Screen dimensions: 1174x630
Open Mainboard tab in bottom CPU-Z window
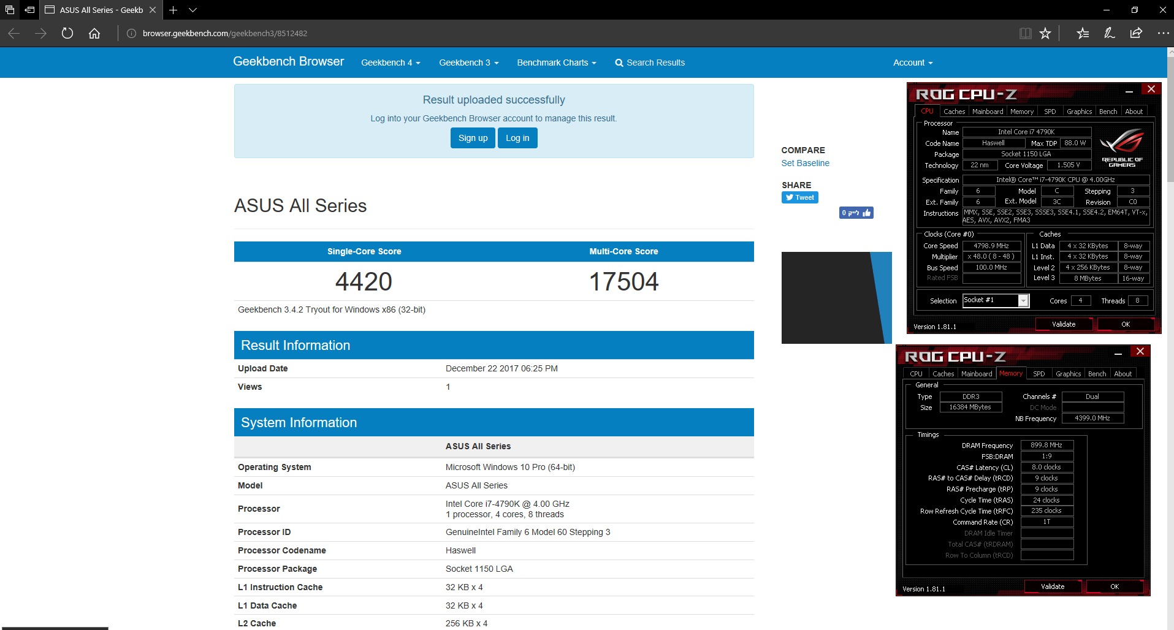977,374
